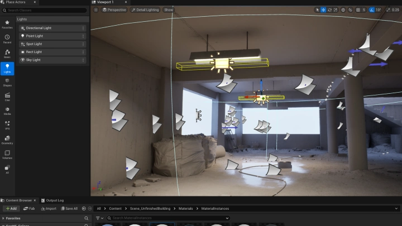Switch to the Content Browser tab
Viewport: 402px width, 226px height.
[x=19, y=200]
